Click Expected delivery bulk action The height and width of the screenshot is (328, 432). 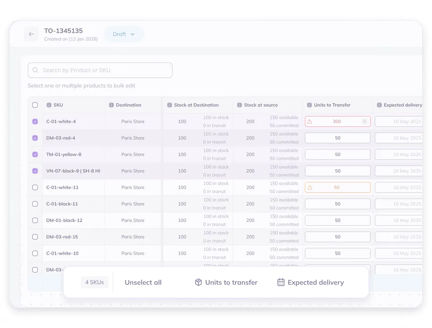coord(311,282)
